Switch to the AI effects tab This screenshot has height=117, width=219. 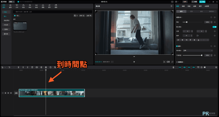(x=207, y=6)
